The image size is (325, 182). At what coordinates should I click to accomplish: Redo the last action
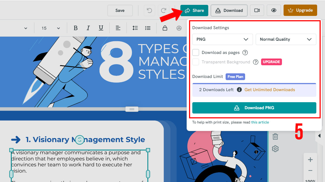pyautogui.click(x=164, y=11)
